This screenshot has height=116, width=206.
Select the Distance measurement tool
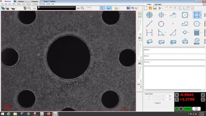click(x=149, y=32)
